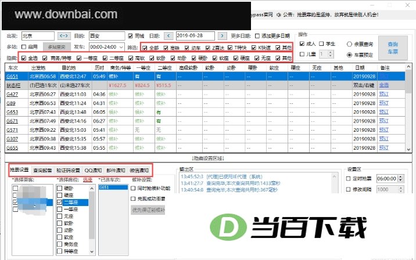Uncheck 全部 in the 筛选 row
Image resolution: width=416 pixels, height=260 pixels.
pyautogui.click(x=145, y=48)
